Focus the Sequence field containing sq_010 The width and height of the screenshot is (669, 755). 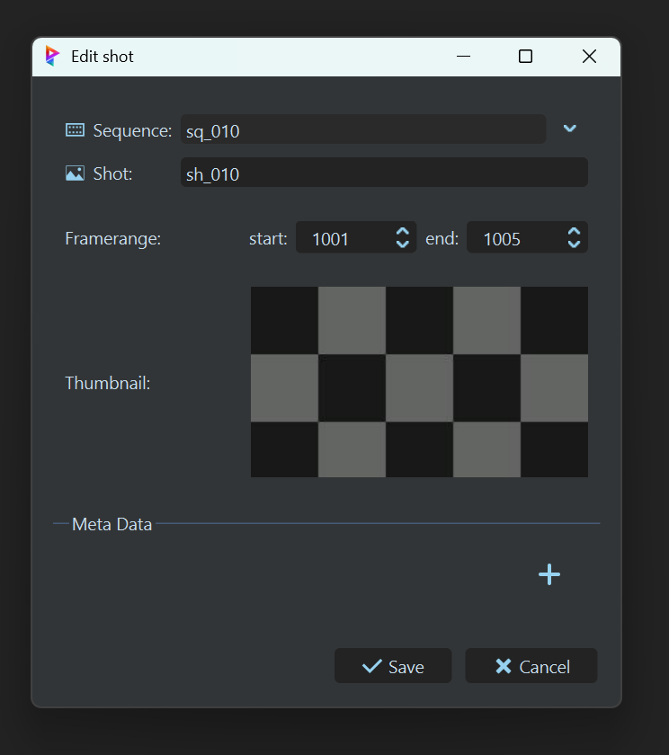(362, 130)
